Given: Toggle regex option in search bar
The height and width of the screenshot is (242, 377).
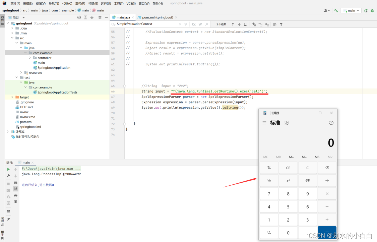Looking at the screenshot, I should 206,24.
